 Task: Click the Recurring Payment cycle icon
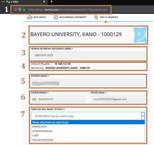[56, 17]
